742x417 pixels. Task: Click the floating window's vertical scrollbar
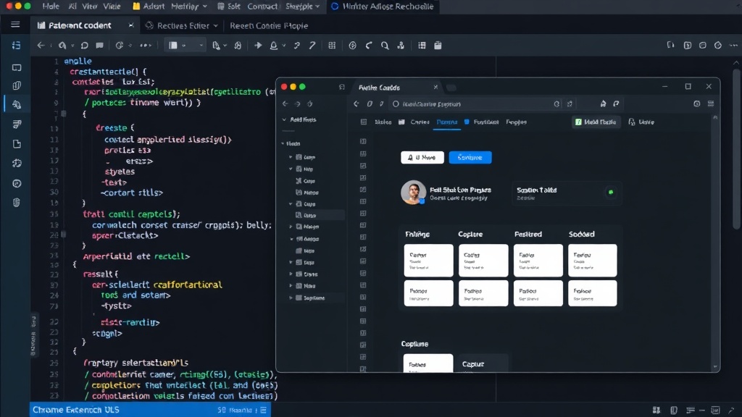(x=715, y=241)
